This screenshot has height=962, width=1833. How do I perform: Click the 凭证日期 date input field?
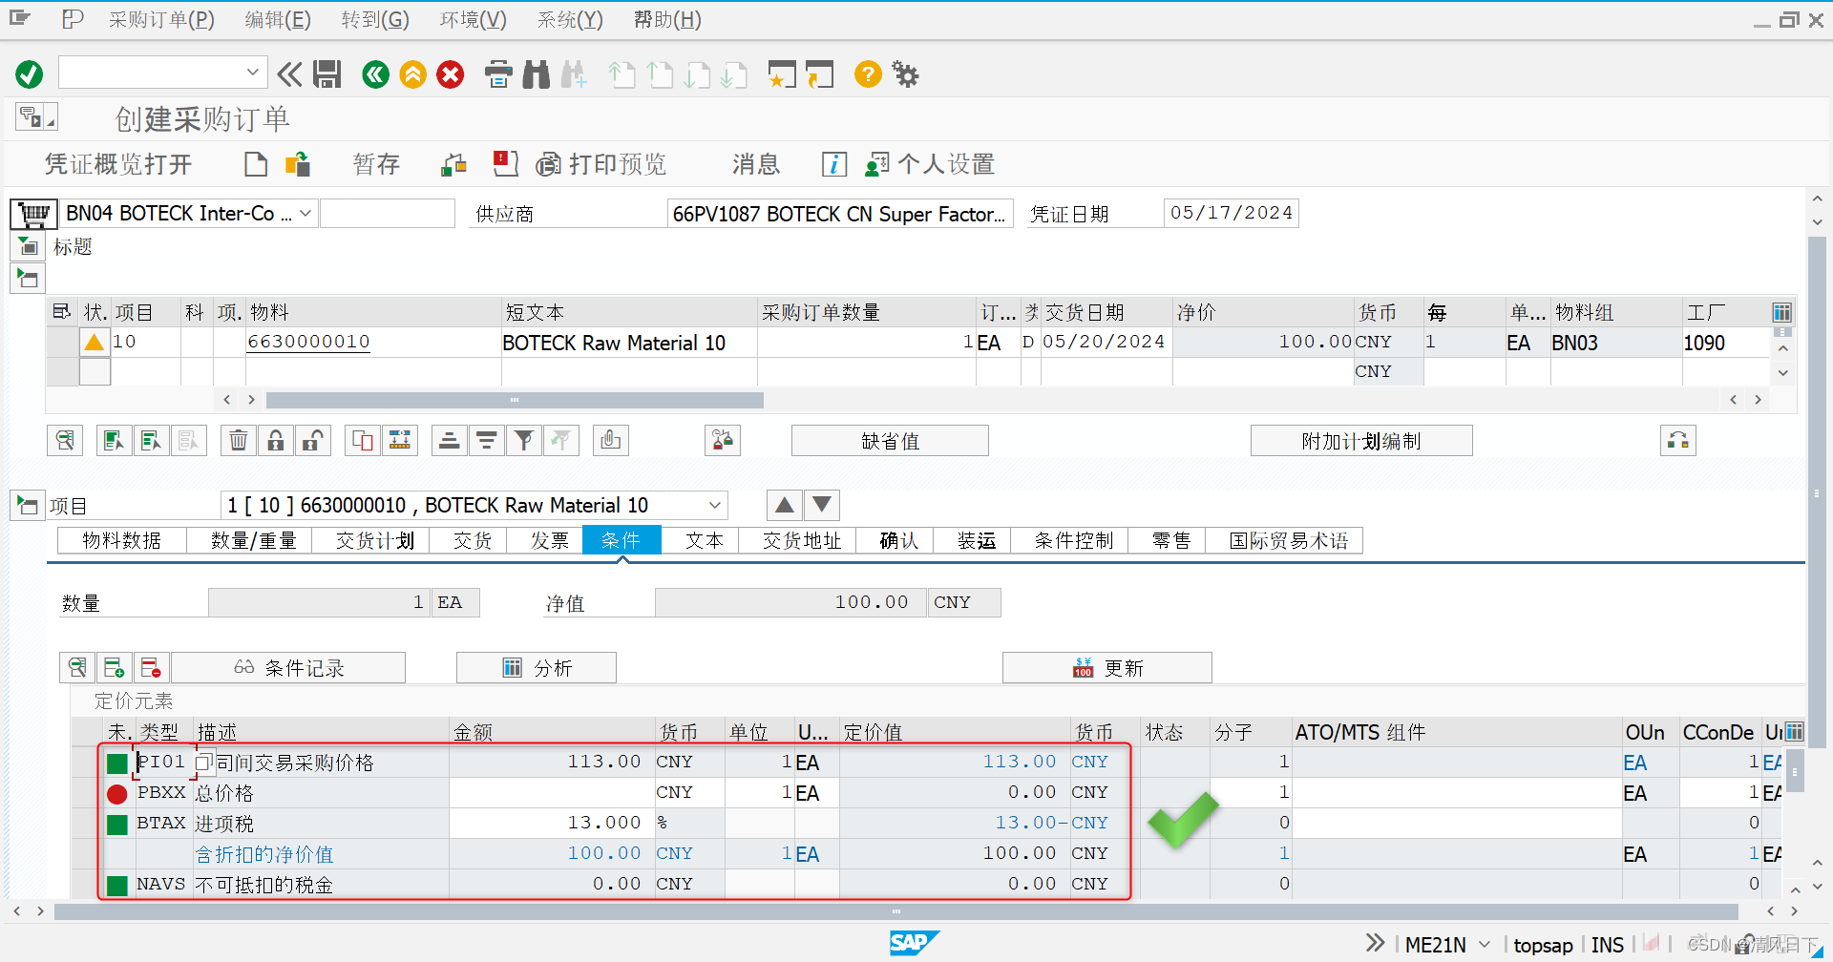1231,213
